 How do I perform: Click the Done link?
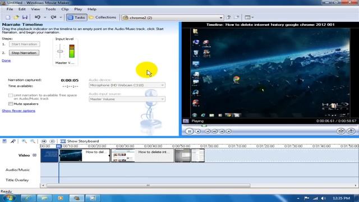click(6, 61)
